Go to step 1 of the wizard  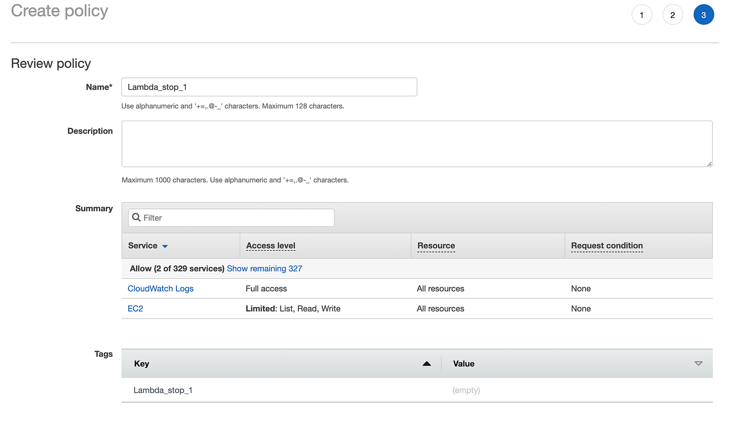642,15
